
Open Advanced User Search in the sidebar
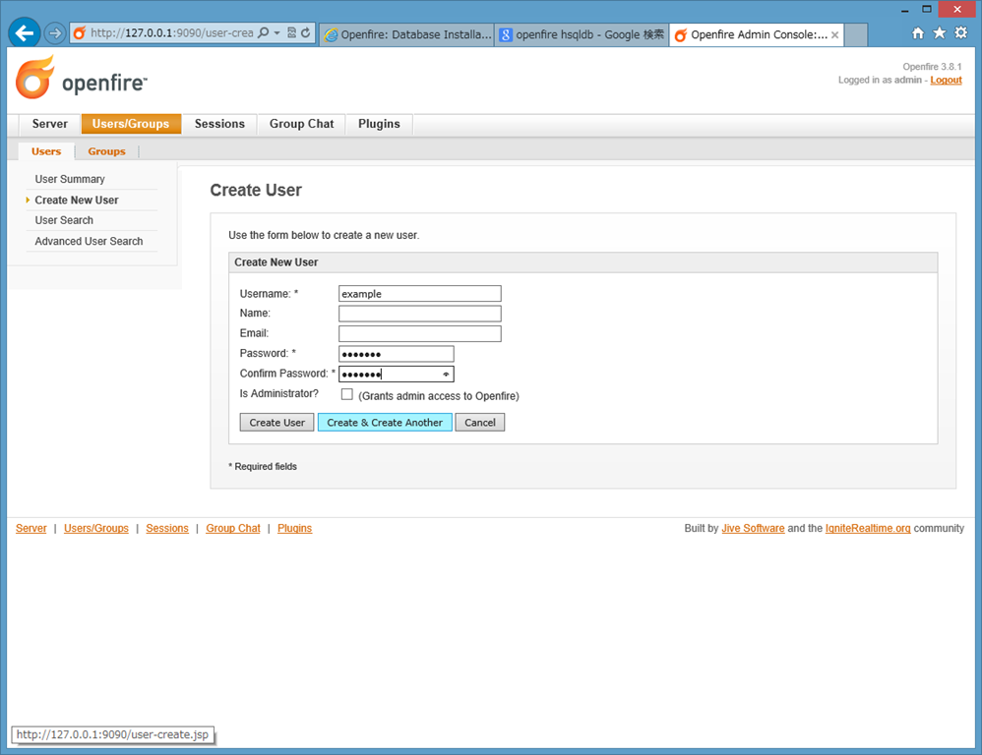click(89, 242)
